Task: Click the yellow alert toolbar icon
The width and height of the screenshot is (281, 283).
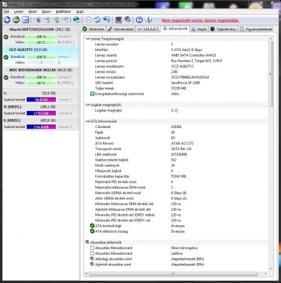Action: pos(16,20)
